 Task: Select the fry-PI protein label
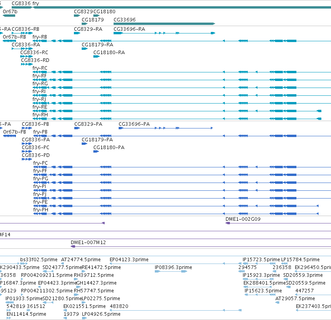tap(40, 186)
